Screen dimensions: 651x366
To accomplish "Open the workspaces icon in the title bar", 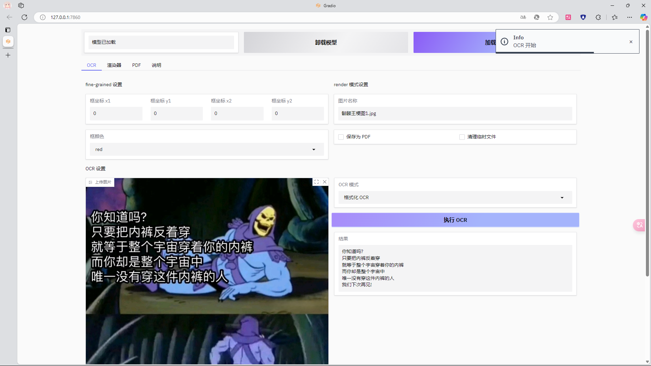I will 21,5.
